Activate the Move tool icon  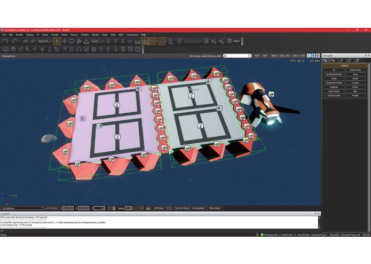click(x=64, y=41)
